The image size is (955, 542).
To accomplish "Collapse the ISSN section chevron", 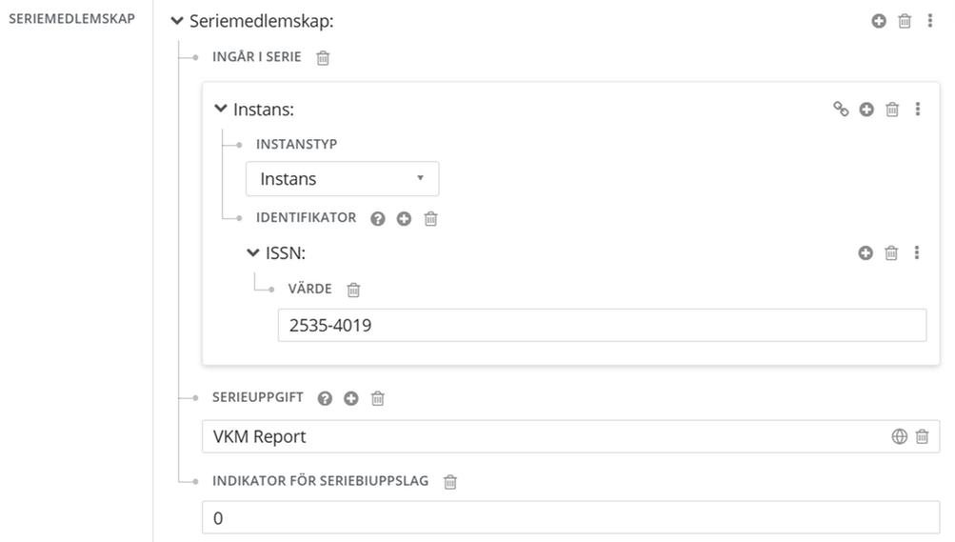I will click(x=252, y=252).
